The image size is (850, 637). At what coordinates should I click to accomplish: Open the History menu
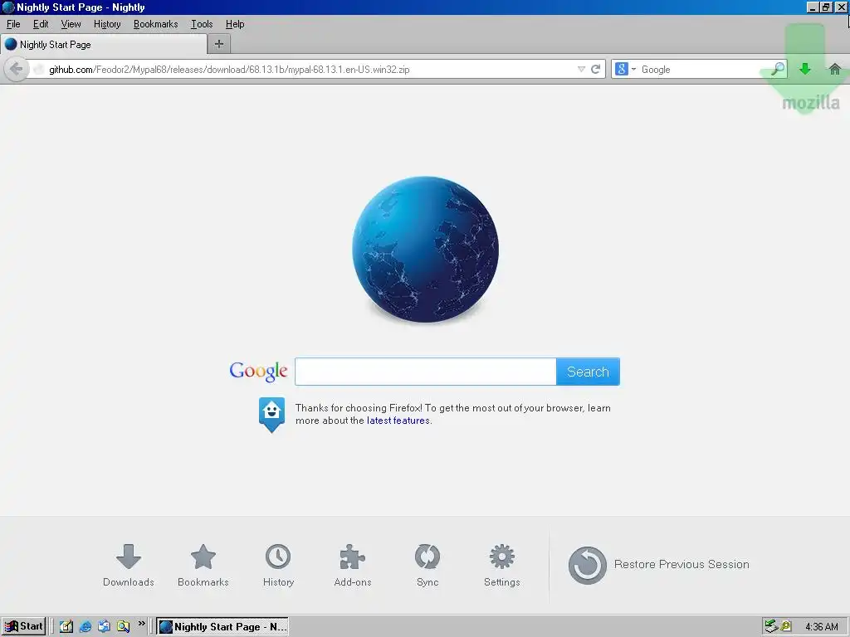(x=107, y=24)
